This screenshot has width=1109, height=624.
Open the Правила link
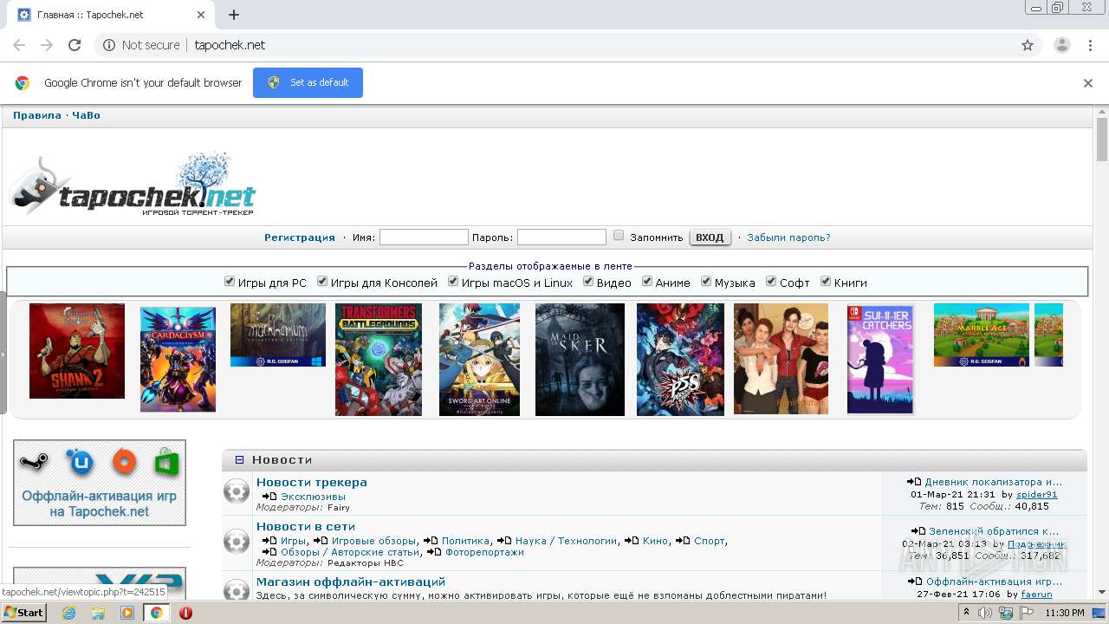click(x=37, y=115)
